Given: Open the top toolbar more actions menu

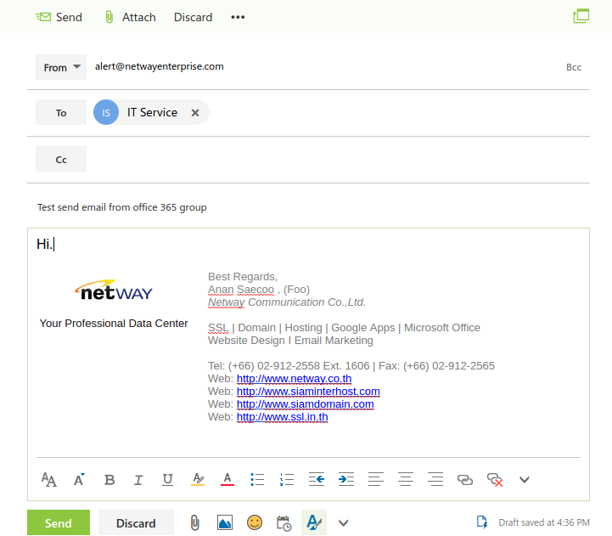Looking at the screenshot, I should coord(238,17).
